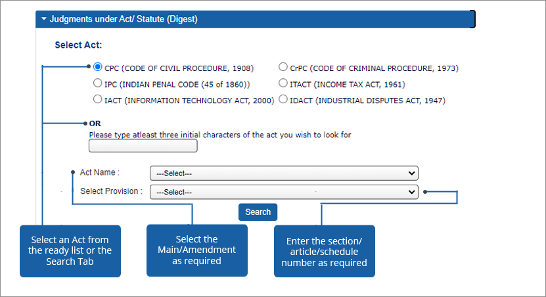The width and height of the screenshot is (546, 297).
Task: Click the act name search text field
Action: point(143,146)
